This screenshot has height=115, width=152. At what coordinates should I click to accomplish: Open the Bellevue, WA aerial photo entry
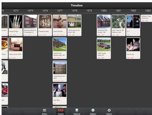point(118,25)
